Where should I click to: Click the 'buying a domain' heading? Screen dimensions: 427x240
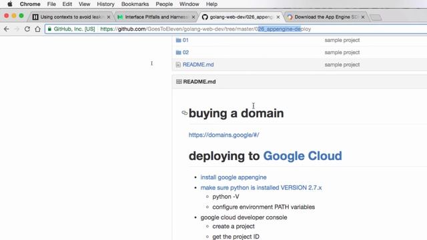click(236, 113)
